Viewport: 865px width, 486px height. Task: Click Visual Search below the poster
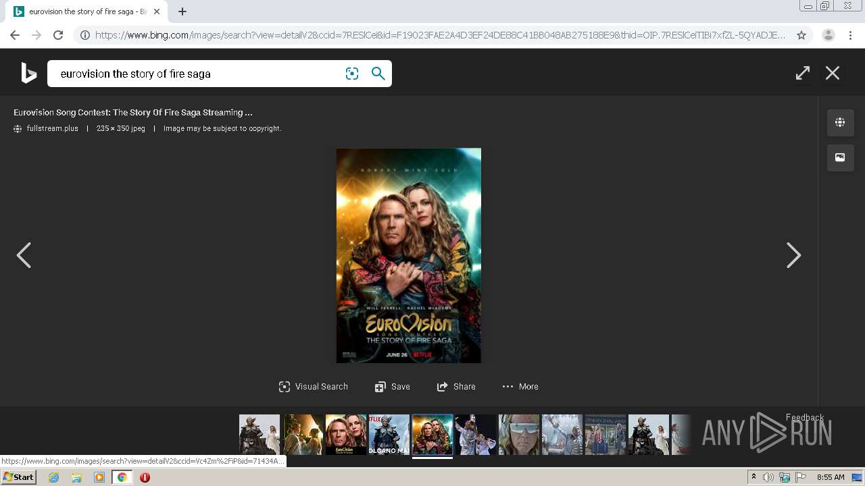[314, 387]
